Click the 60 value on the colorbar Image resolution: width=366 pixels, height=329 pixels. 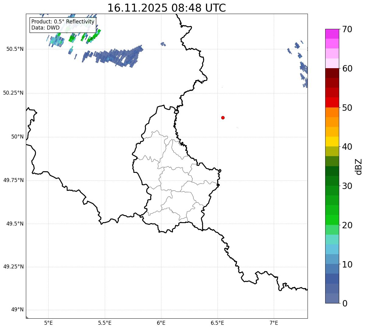(x=347, y=68)
